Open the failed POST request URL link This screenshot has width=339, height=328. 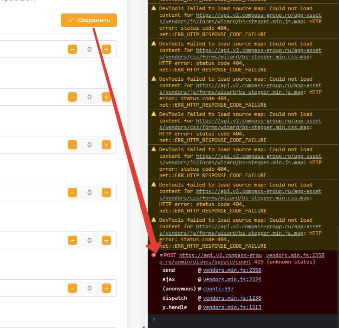pyautogui.click(x=220, y=256)
